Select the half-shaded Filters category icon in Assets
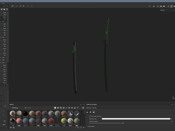 pyautogui.click(x=63, y=108)
